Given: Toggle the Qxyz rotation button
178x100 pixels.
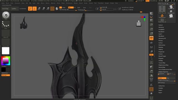Looking at the screenshot, I should (151, 55).
